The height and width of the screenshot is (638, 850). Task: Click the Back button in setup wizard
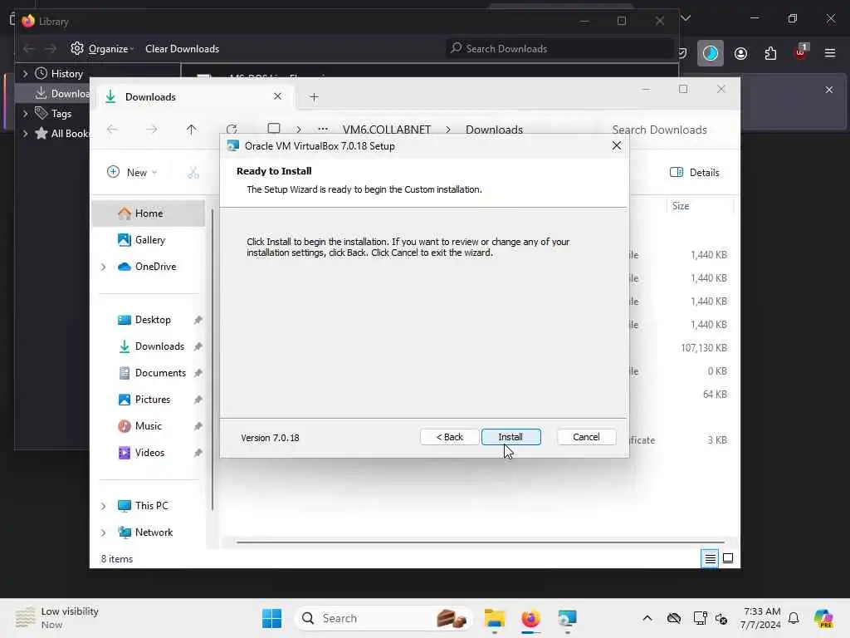click(x=449, y=437)
